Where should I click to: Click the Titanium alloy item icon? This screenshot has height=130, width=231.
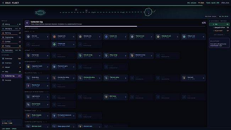pyautogui.click(x=106, y=78)
